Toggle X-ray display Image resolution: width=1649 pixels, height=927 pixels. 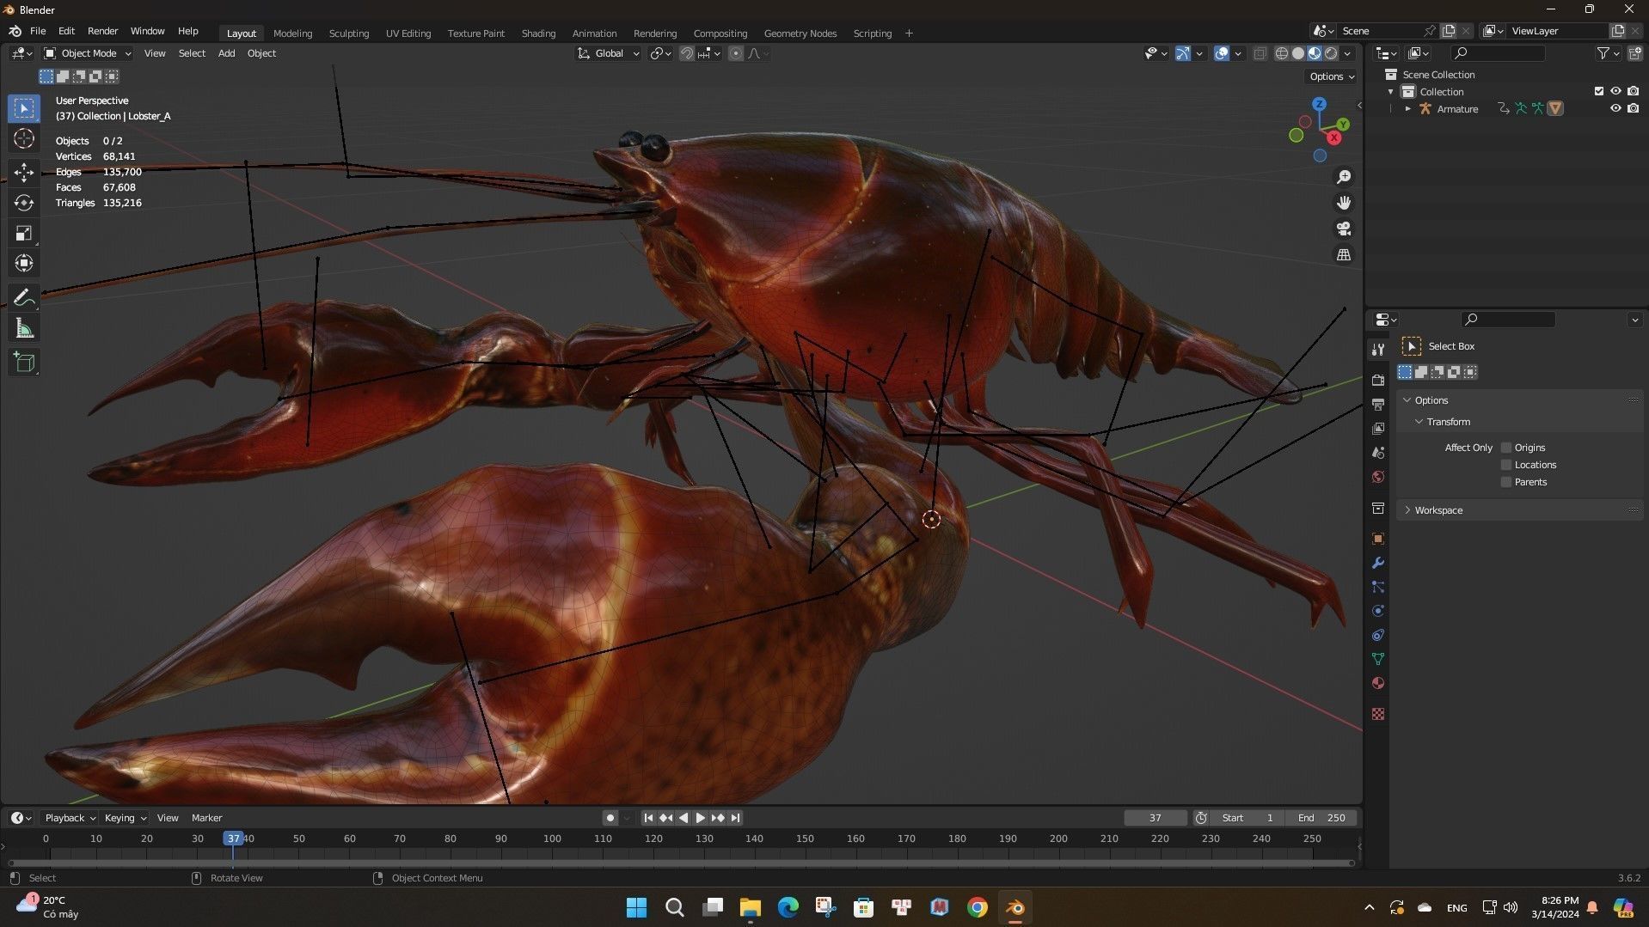[1260, 53]
